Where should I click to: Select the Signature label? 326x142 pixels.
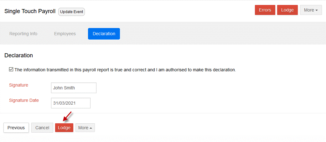pyautogui.click(x=18, y=85)
